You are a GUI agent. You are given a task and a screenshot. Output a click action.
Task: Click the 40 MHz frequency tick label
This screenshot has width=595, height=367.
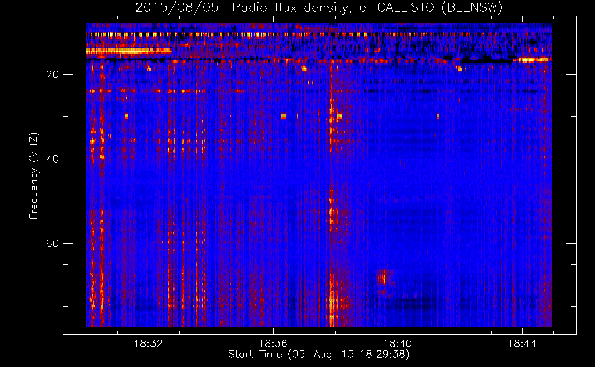53,159
